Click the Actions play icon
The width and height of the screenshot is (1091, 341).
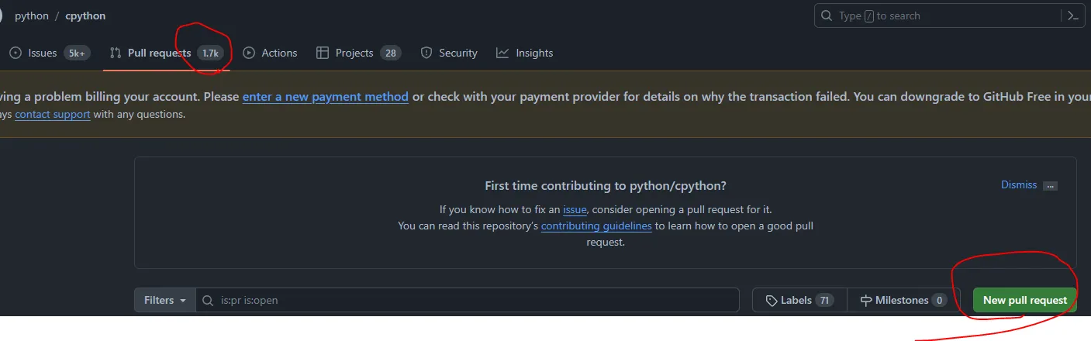pos(249,53)
